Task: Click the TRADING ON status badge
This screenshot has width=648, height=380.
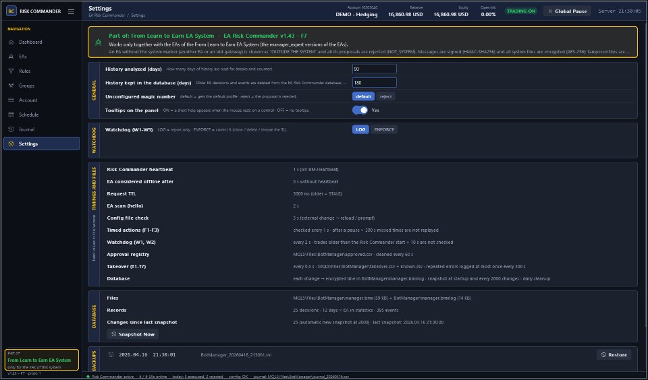Action: [520, 11]
